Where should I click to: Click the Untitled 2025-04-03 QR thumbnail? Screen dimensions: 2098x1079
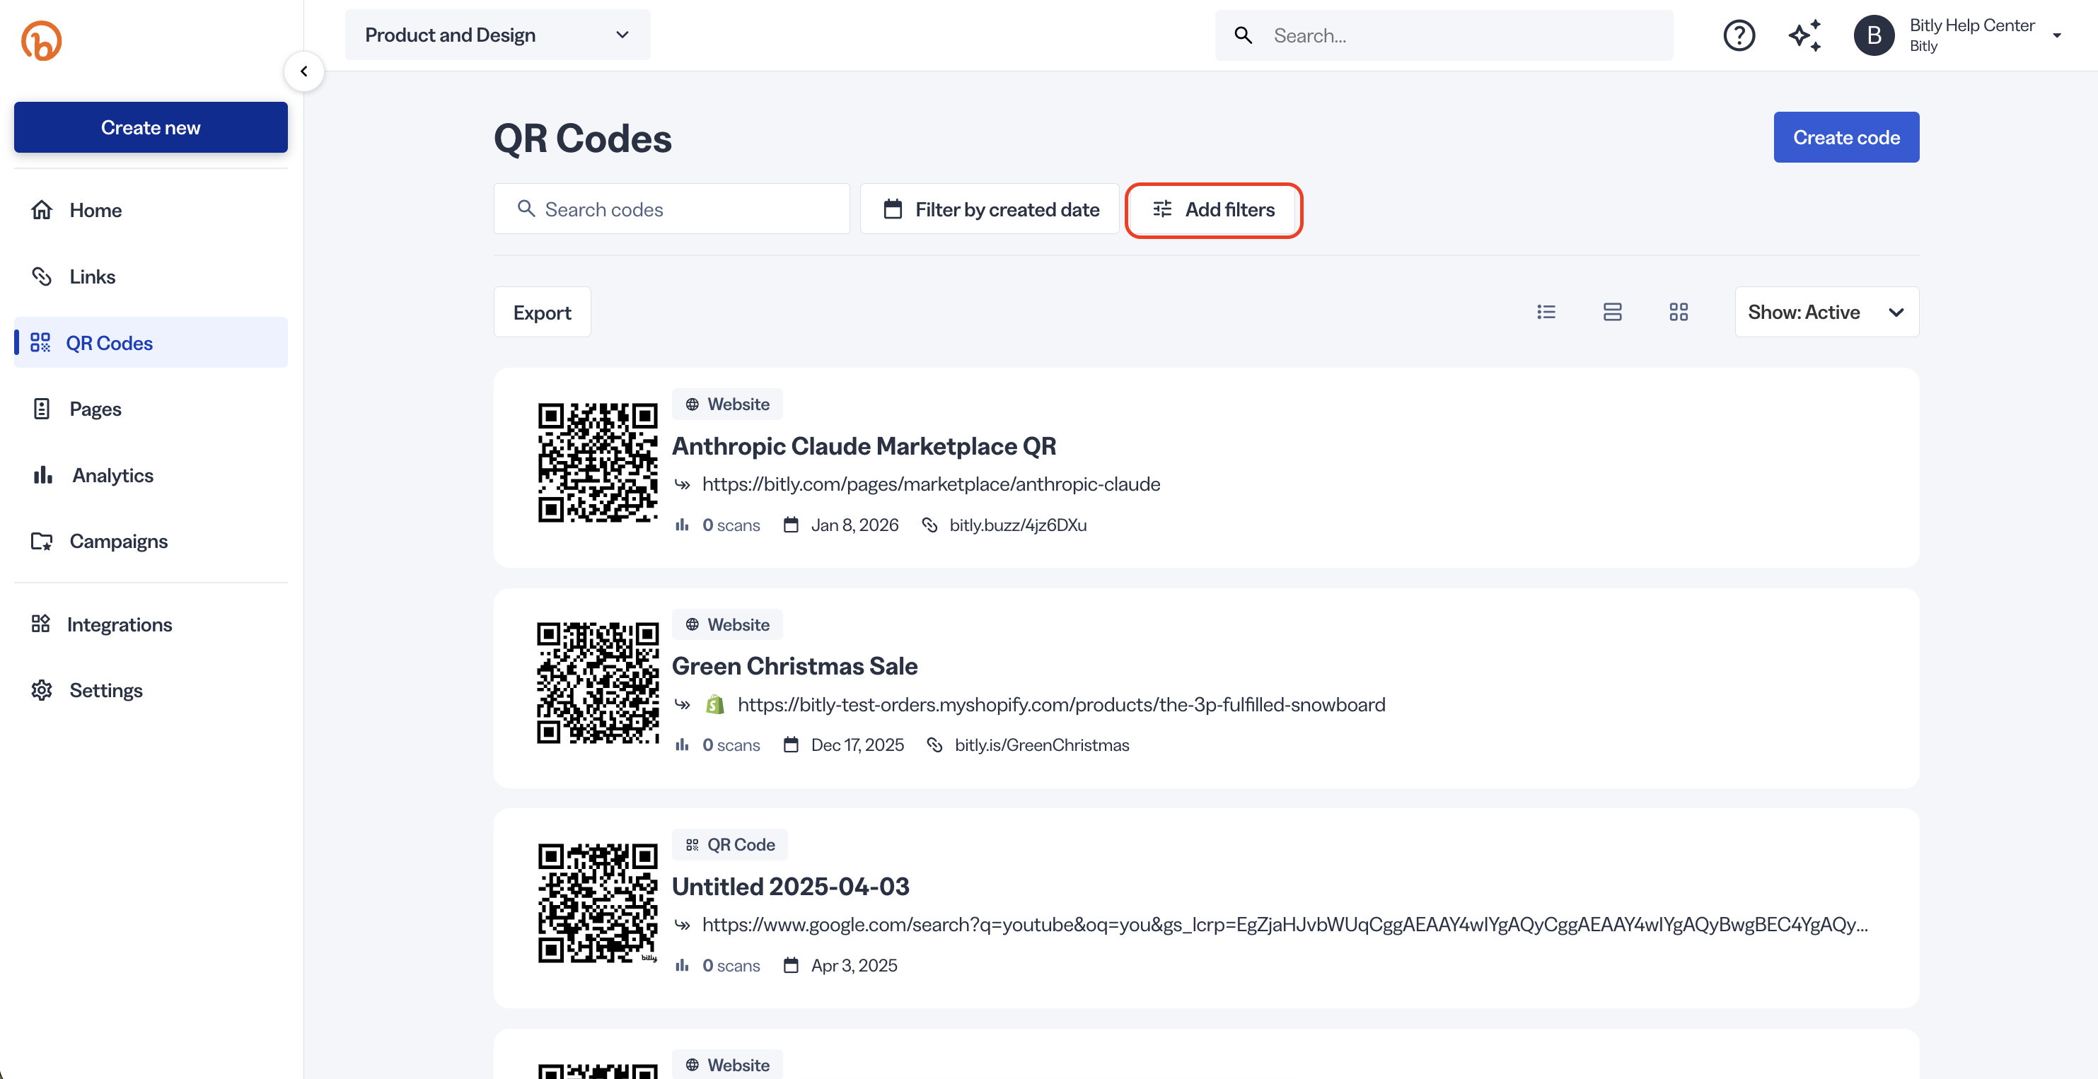point(598,903)
